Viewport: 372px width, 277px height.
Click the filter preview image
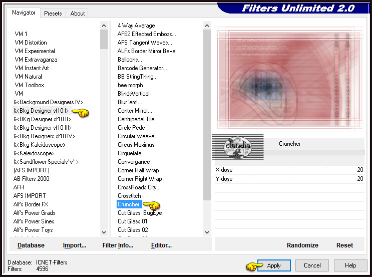(x=289, y=78)
